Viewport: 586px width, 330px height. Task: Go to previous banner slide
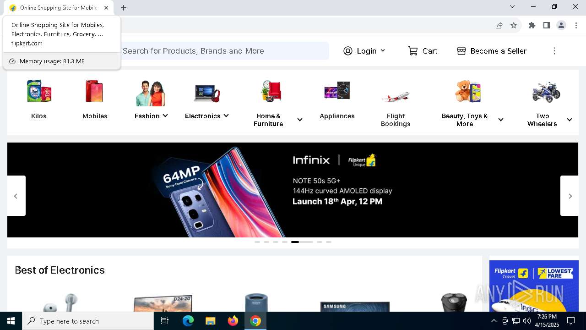[x=16, y=196]
